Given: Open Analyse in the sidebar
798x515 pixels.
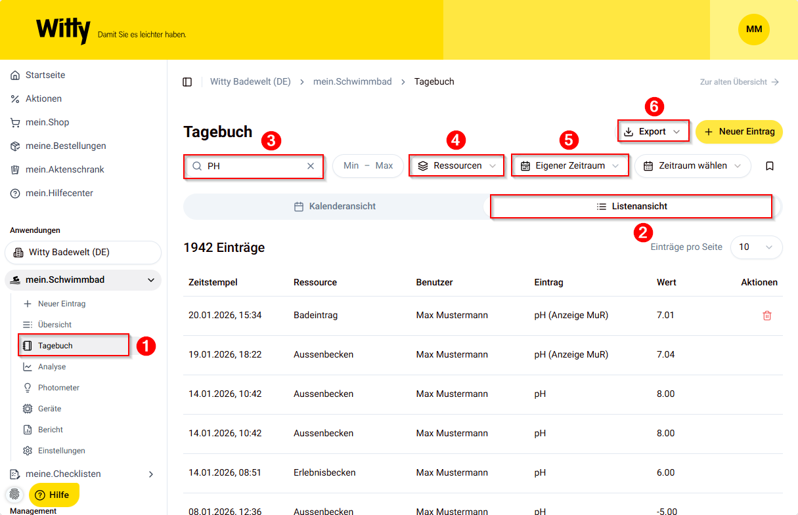Looking at the screenshot, I should pyautogui.click(x=45, y=367).
